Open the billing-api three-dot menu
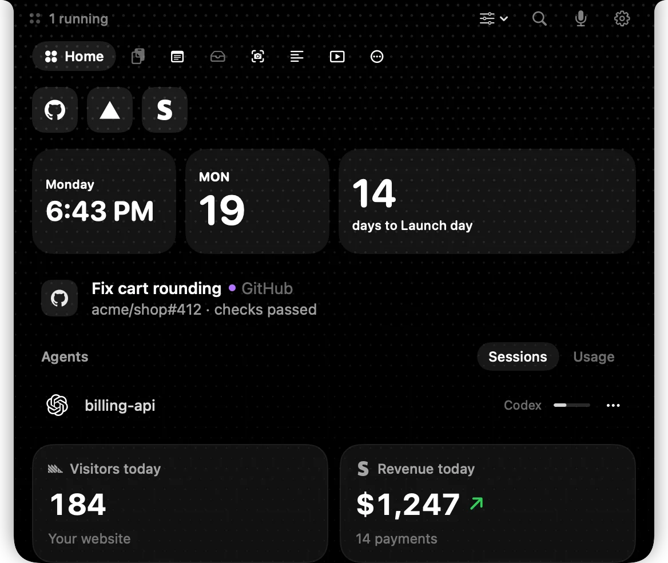The height and width of the screenshot is (563, 668). coord(613,405)
